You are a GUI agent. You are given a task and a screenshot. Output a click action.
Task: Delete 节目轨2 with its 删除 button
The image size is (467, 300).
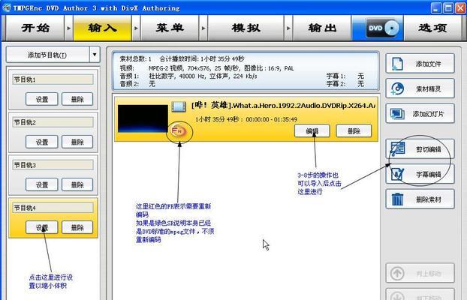click(x=77, y=142)
